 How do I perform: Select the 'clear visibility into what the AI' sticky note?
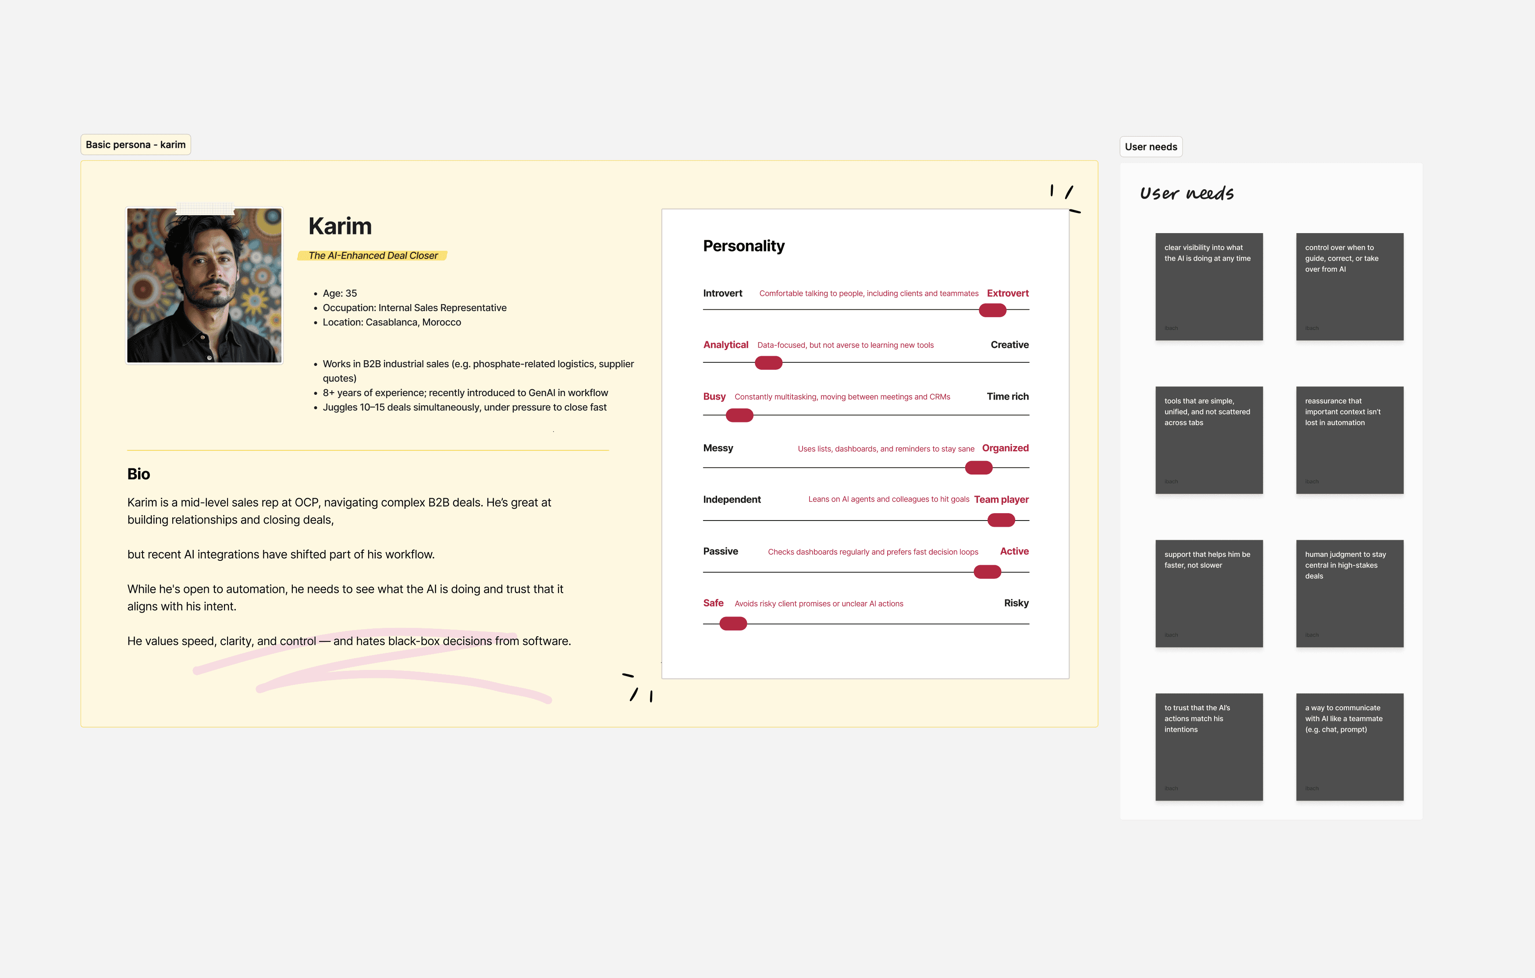point(1208,287)
